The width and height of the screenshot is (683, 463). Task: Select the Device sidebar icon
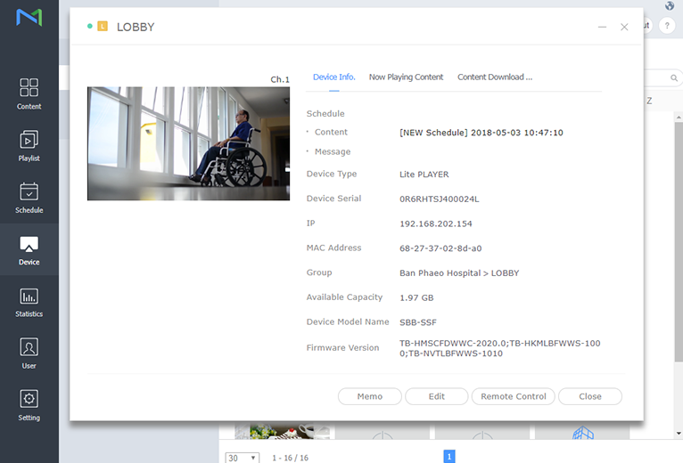(29, 250)
